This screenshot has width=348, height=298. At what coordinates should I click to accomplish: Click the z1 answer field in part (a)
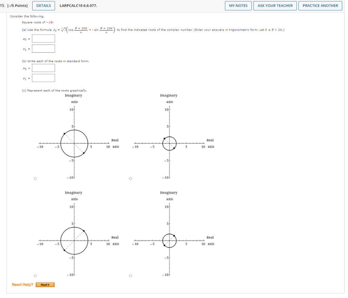(x=43, y=48)
